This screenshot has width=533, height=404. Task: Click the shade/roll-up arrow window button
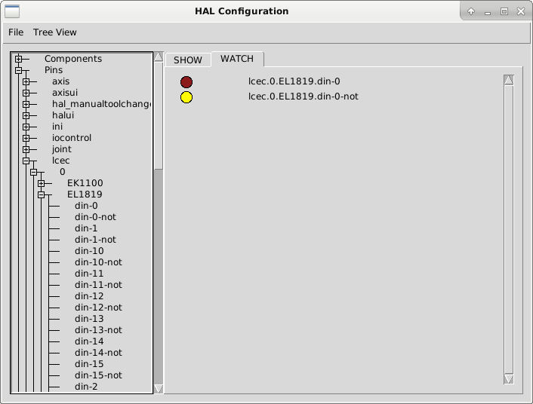pos(471,11)
